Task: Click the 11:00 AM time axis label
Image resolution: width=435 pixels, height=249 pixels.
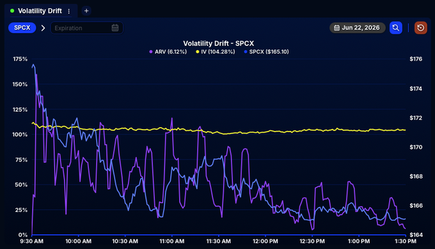Action: click(x=171, y=241)
